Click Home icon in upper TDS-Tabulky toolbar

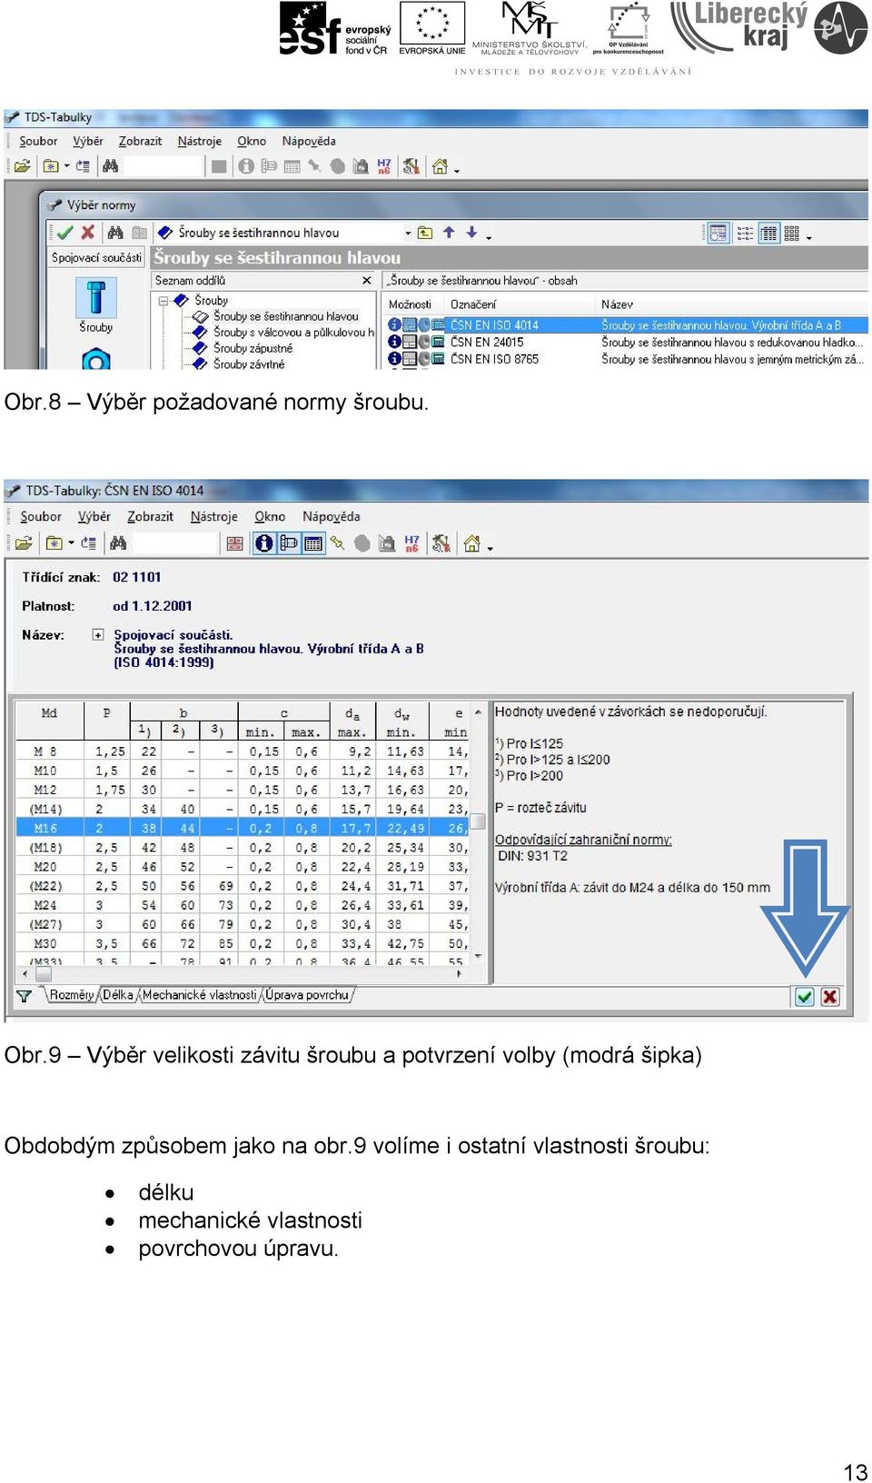coord(440,166)
